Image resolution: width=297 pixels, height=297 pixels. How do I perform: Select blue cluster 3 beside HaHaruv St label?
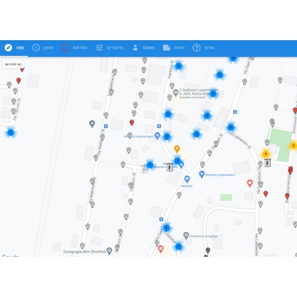point(178,66)
